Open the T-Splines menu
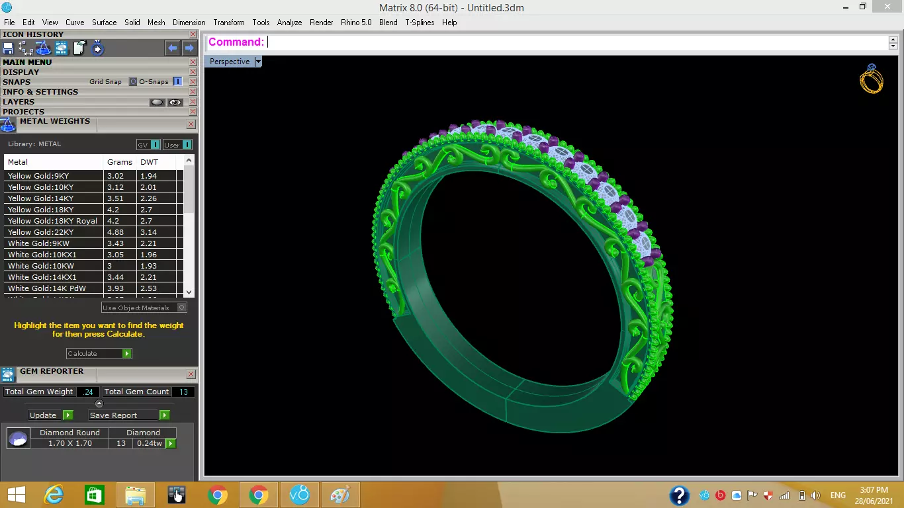904x508 pixels. [x=420, y=22]
